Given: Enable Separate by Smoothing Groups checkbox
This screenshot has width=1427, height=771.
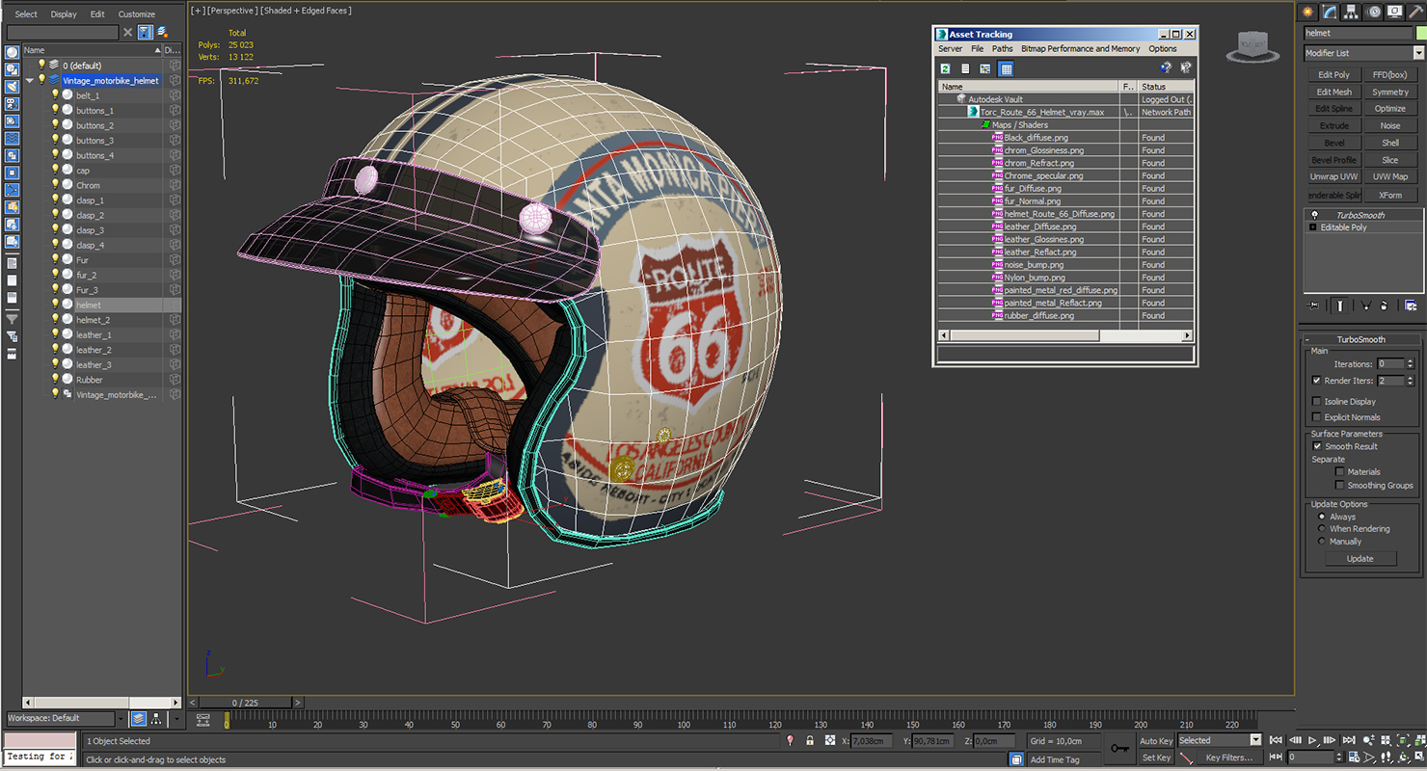Looking at the screenshot, I should click(x=1340, y=486).
